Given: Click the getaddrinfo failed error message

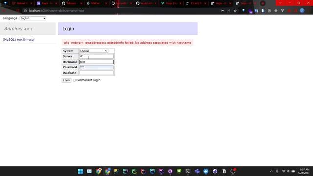Looking at the screenshot, I should tap(127, 43).
